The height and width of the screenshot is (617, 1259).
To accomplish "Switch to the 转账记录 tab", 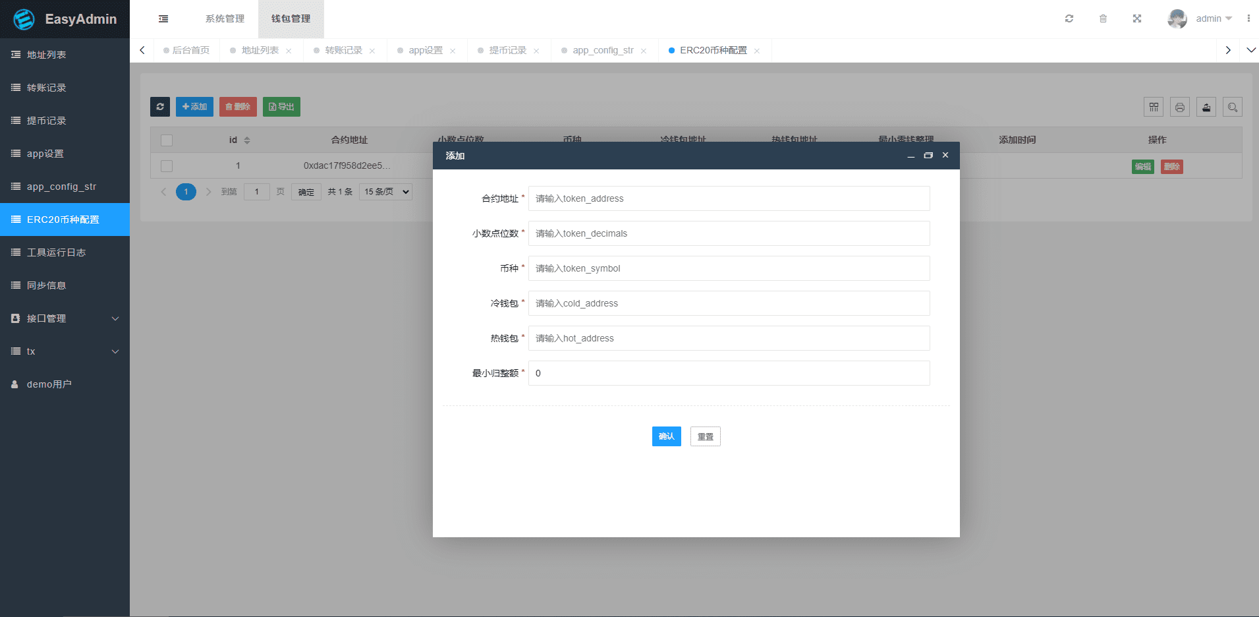I will coord(343,50).
